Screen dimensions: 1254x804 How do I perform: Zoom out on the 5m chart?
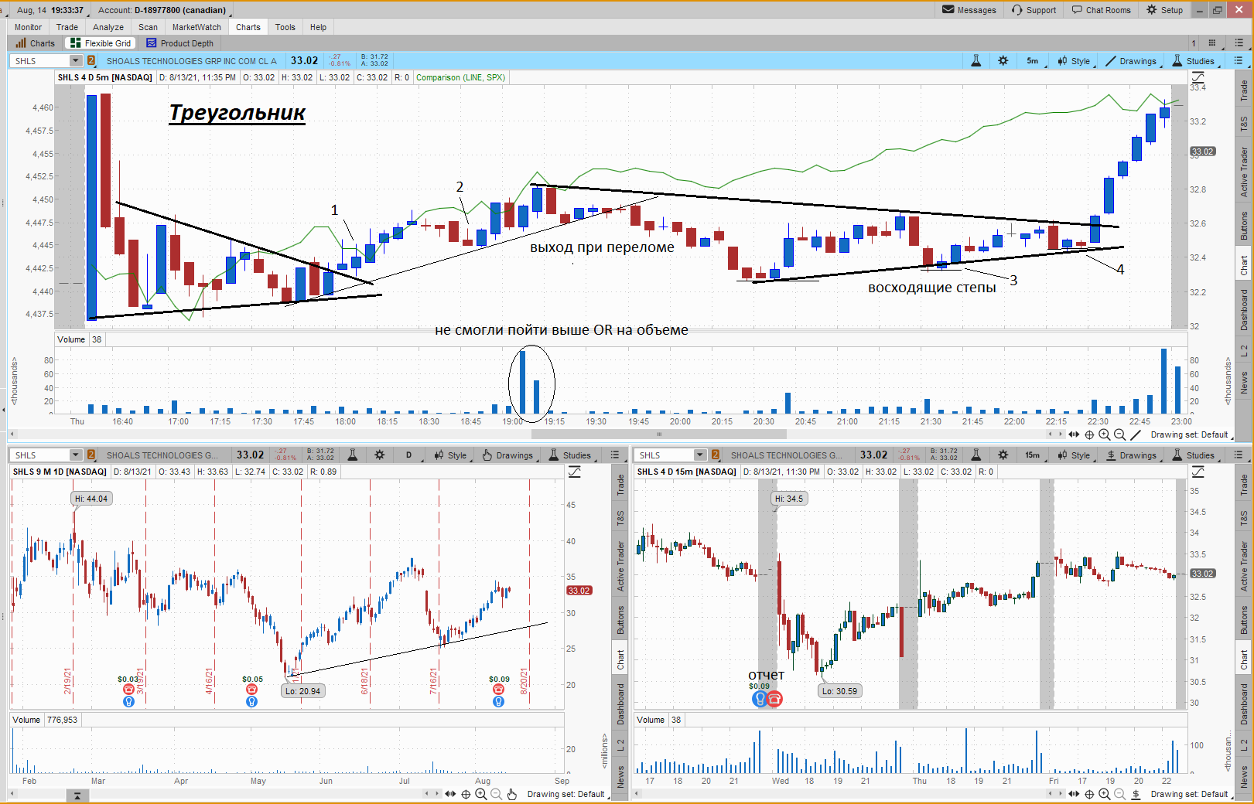(1119, 434)
